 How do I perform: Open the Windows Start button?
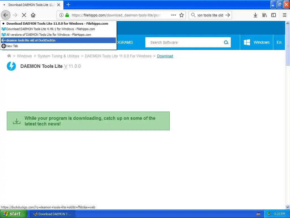pos(14,214)
